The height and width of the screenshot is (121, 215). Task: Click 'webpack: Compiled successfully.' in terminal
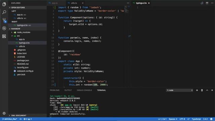68,114
